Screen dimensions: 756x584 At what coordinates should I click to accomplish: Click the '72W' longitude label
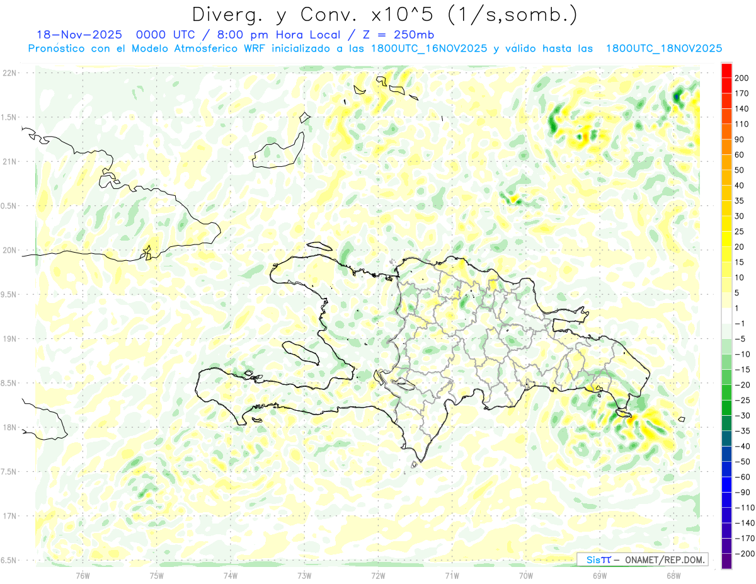(378, 576)
